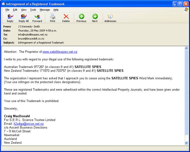Select Cc address bruce@brucedell.co.nz
190x152 pixels.
point(31,39)
